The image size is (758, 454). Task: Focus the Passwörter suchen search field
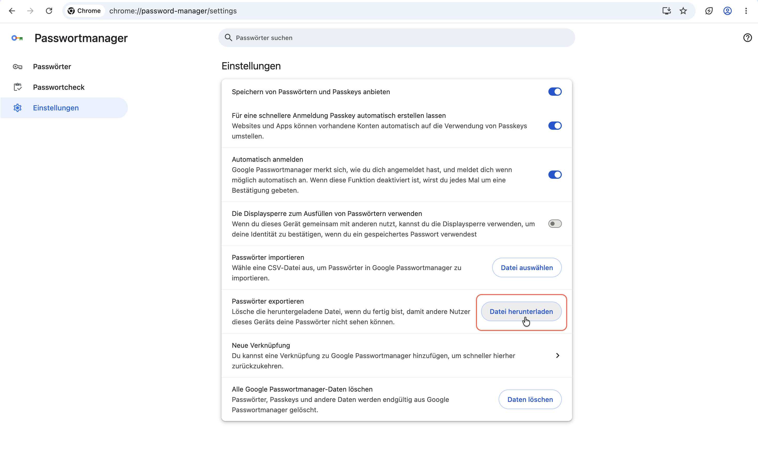click(397, 38)
